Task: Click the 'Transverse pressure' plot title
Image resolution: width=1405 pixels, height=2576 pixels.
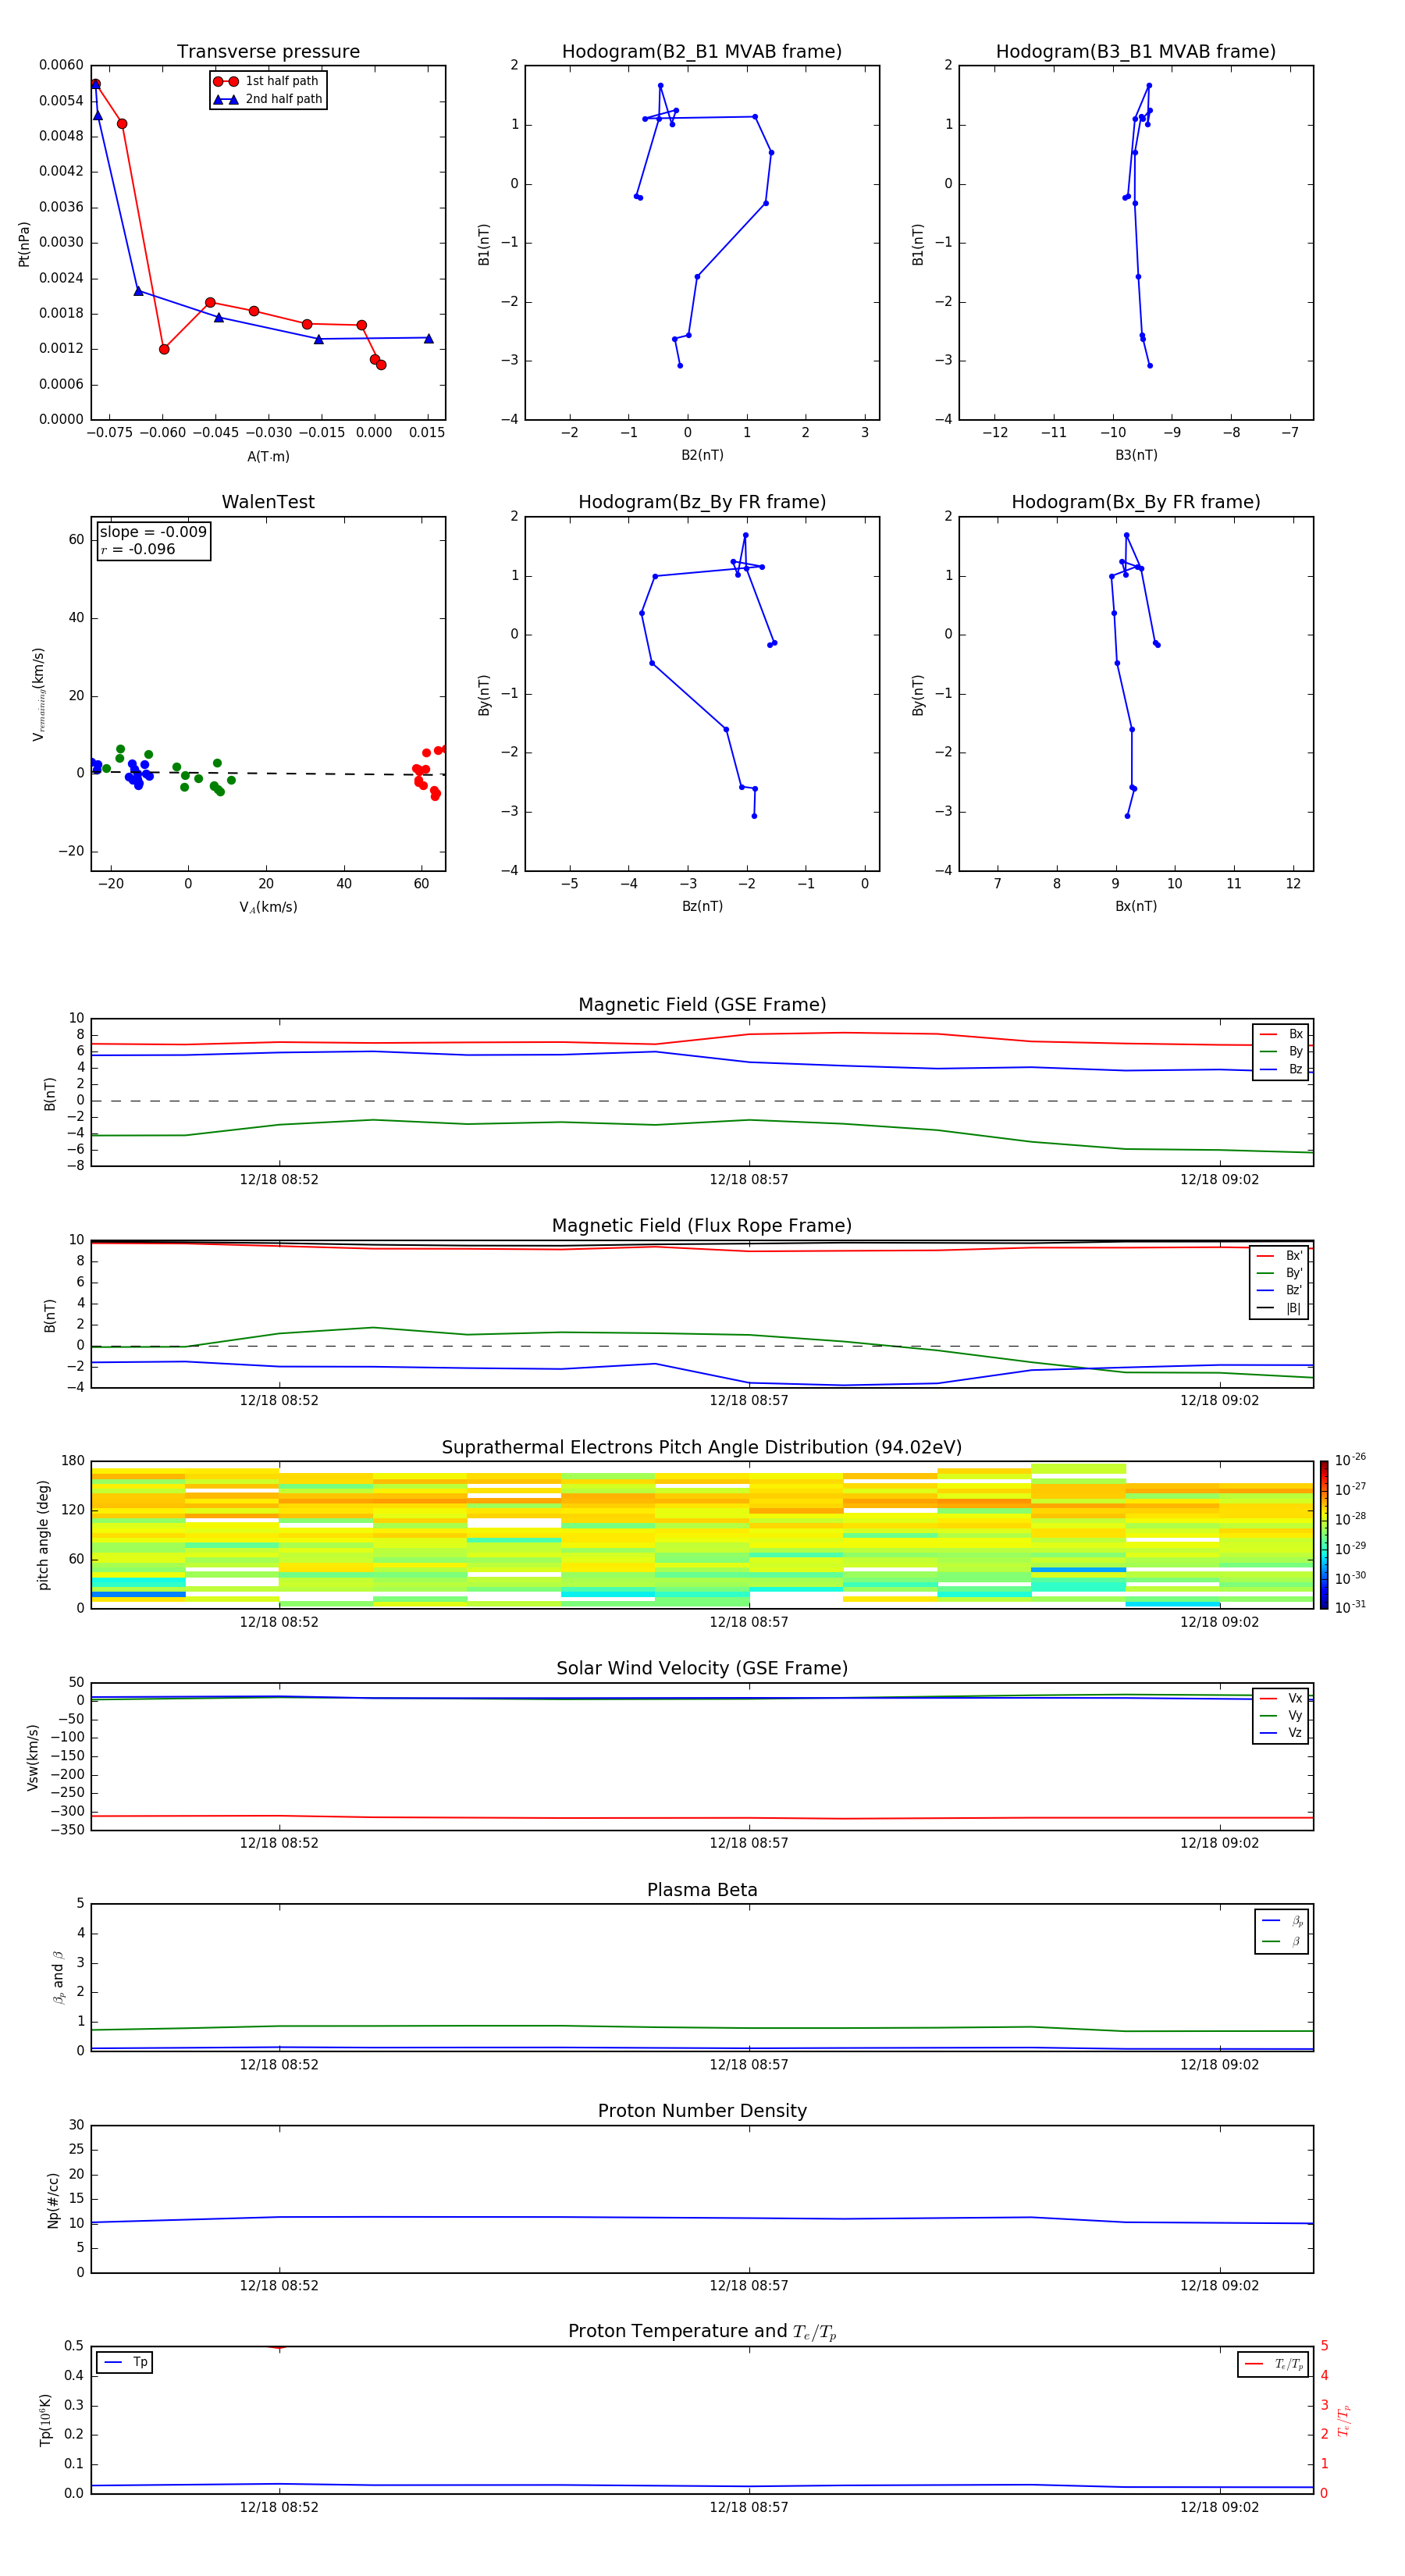Action: click(x=268, y=52)
